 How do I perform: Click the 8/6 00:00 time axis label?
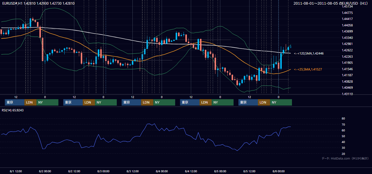point(279,171)
